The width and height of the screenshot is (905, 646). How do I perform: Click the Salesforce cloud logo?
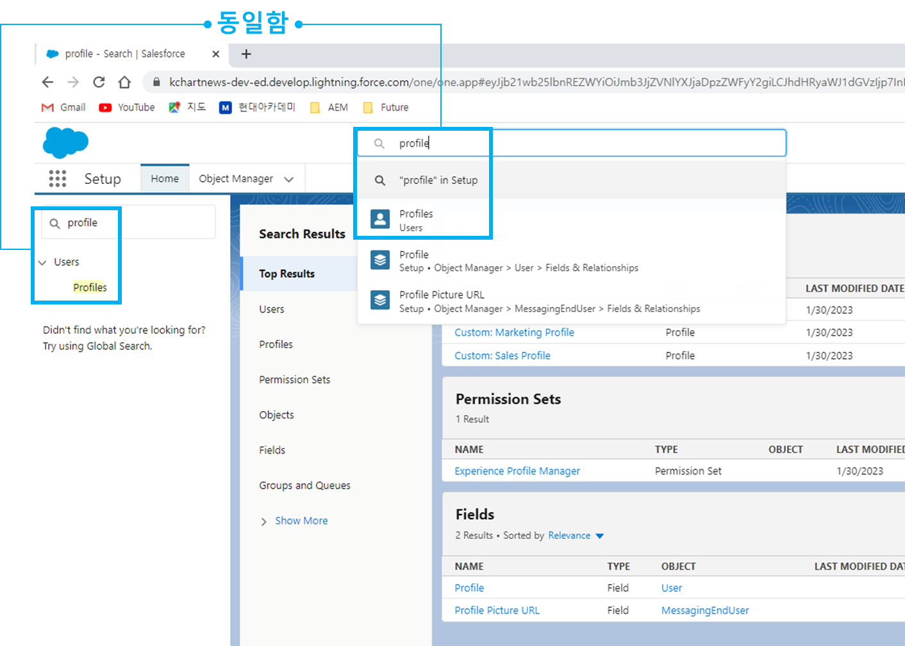[65, 142]
